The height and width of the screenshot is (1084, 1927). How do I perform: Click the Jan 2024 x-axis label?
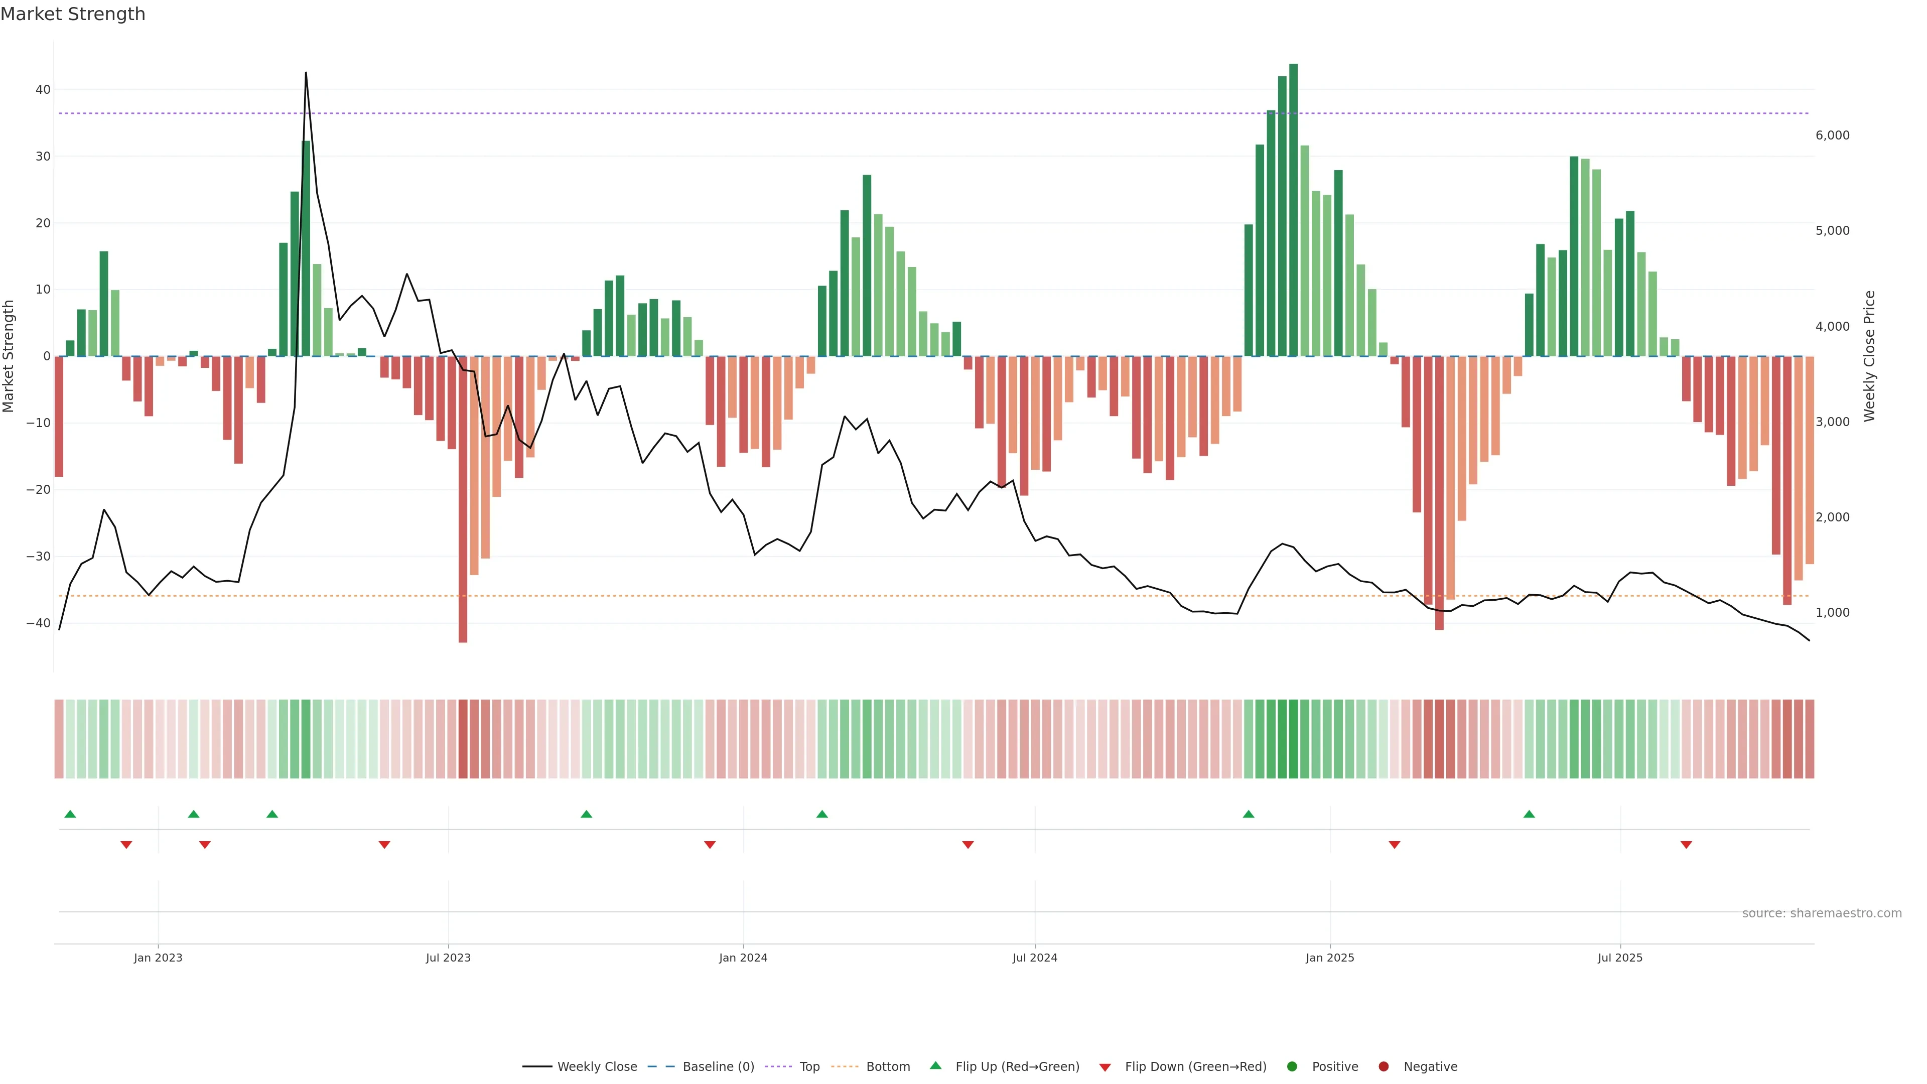tap(743, 958)
